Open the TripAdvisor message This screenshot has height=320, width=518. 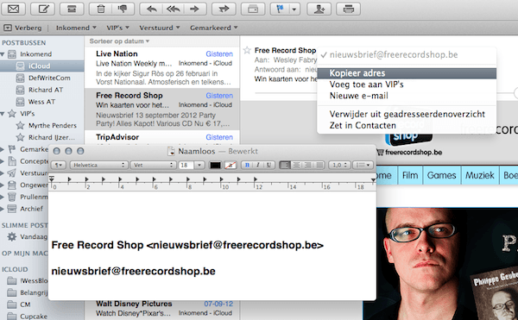(162, 138)
